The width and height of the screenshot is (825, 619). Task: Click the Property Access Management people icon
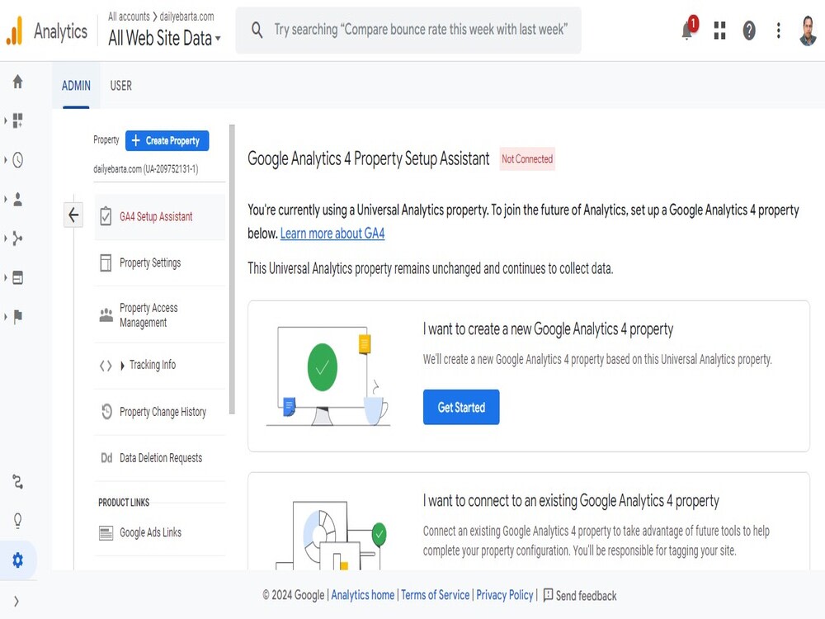click(106, 314)
